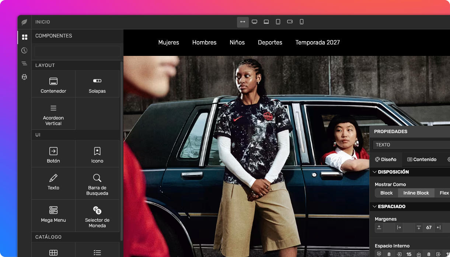
Task: Click the bottom margin value 67
Action: (429, 228)
